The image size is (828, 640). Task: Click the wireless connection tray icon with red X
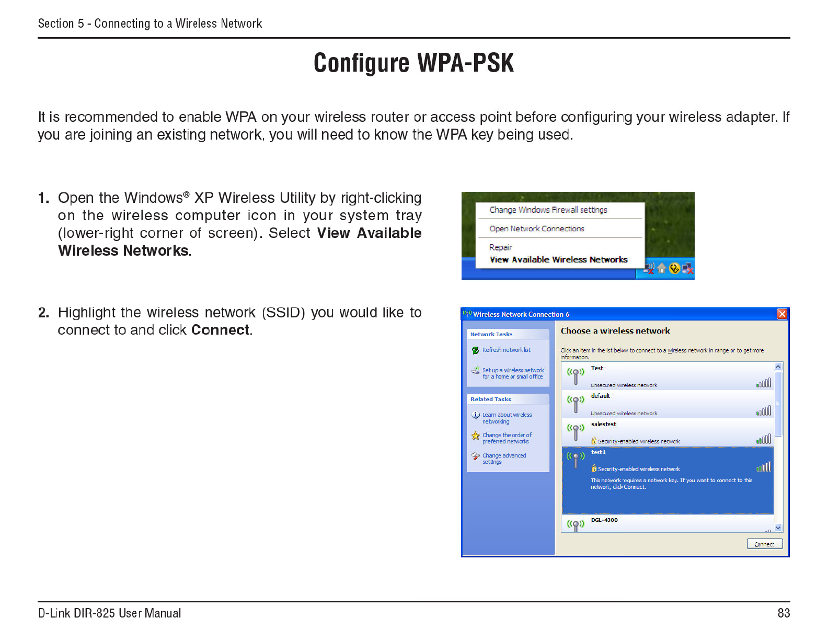tap(649, 268)
